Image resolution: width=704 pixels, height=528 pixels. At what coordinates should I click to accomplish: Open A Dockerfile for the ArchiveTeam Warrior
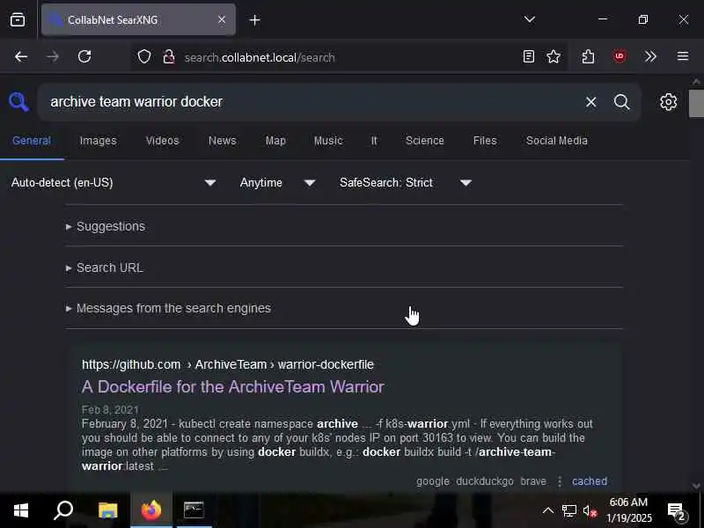[x=232, y=387]
